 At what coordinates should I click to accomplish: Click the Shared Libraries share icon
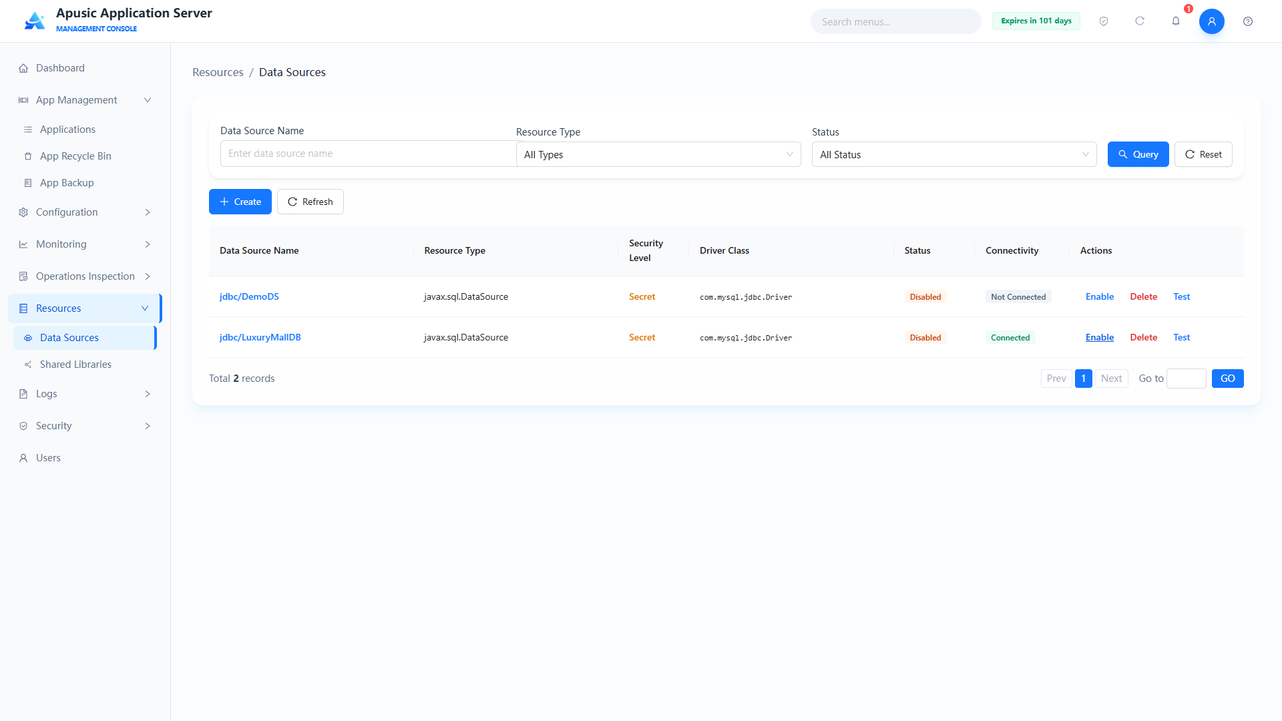coord(28,365)
